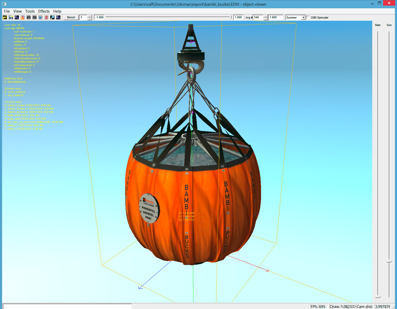Click the Arg # input field
This screenshot has width=397, height=309.
258,18
